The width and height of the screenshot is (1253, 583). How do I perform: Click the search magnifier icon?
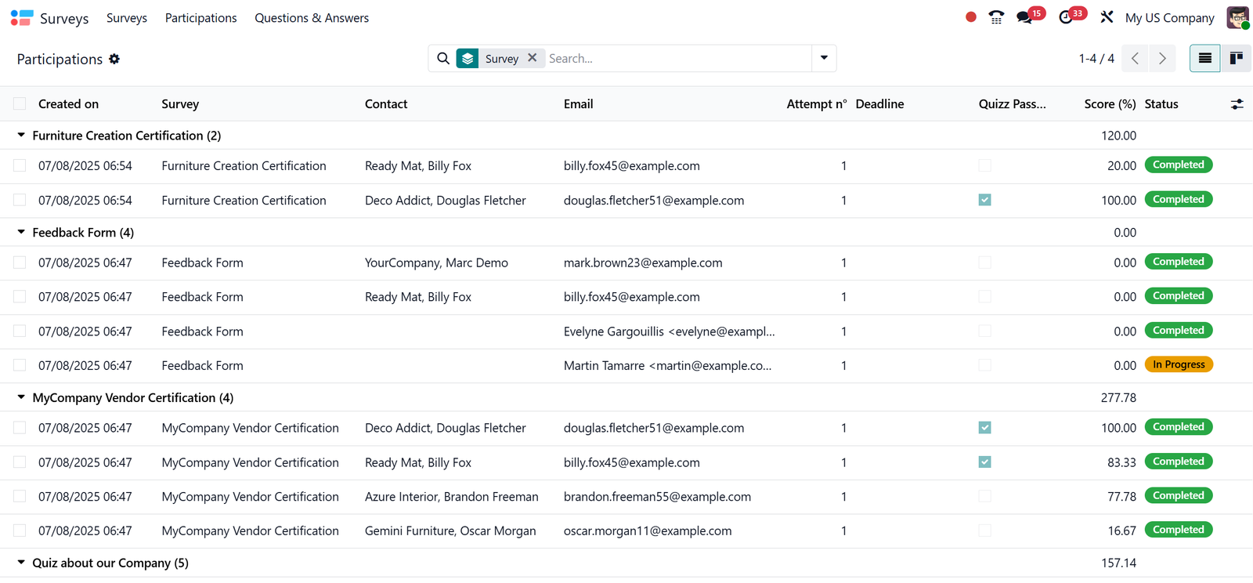click(443, 58)
